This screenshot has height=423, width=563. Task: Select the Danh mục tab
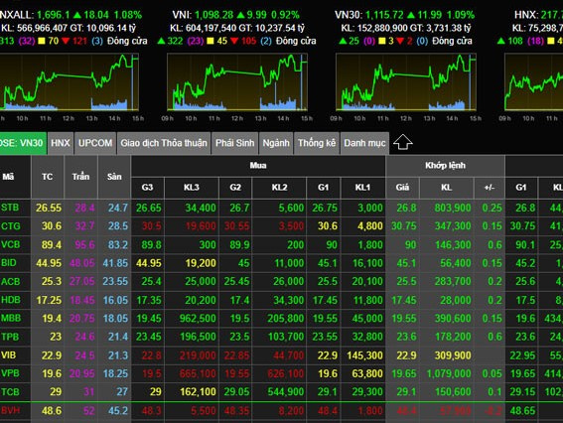pyautogui.click(x=364, y=143)
